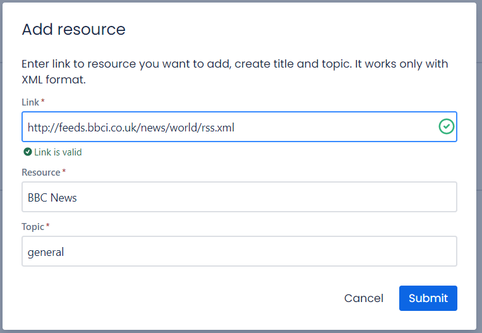Click into the Resource input field
This screenshot has height=333, width=482.
[239, 197]
